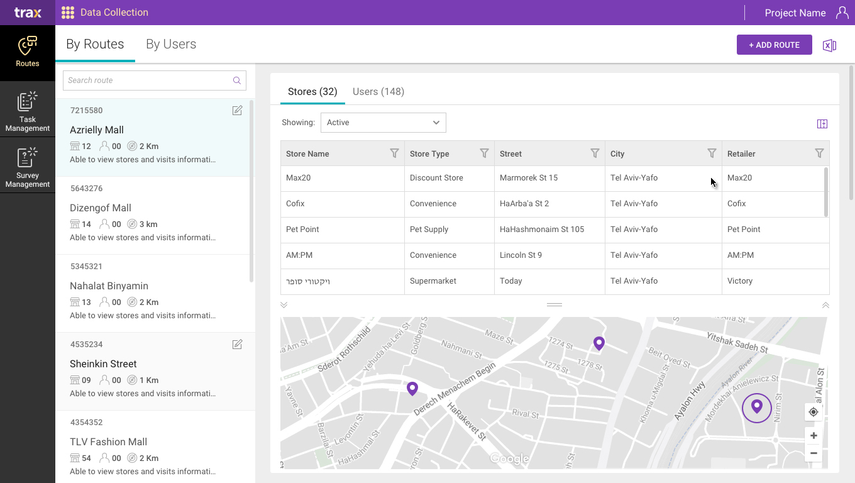Switch to the By Users tab
This screenshot has width=855, height=483.
tap(171, 44)
